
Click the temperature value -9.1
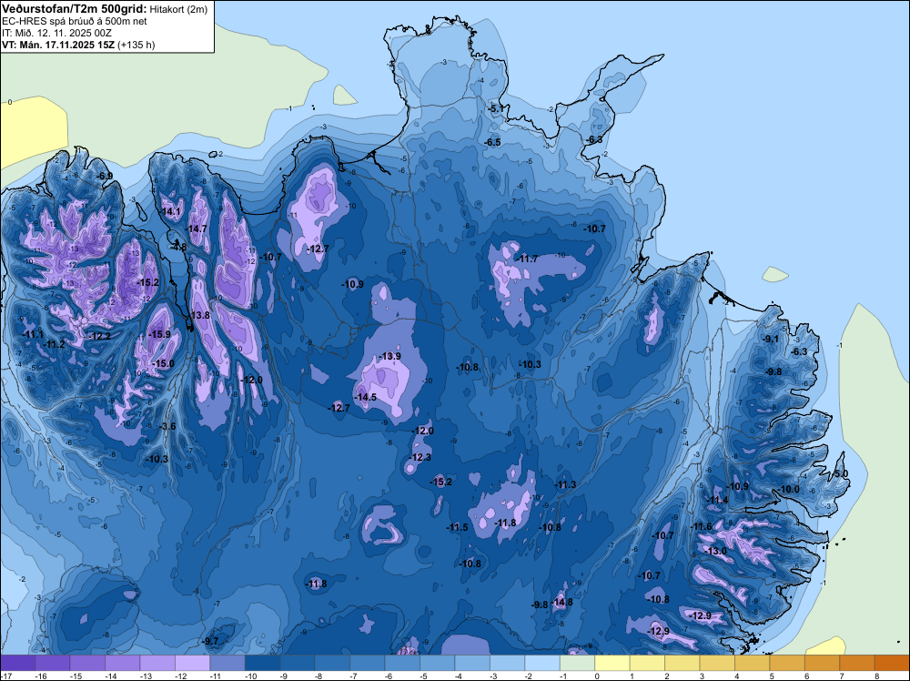click(772, 339)
